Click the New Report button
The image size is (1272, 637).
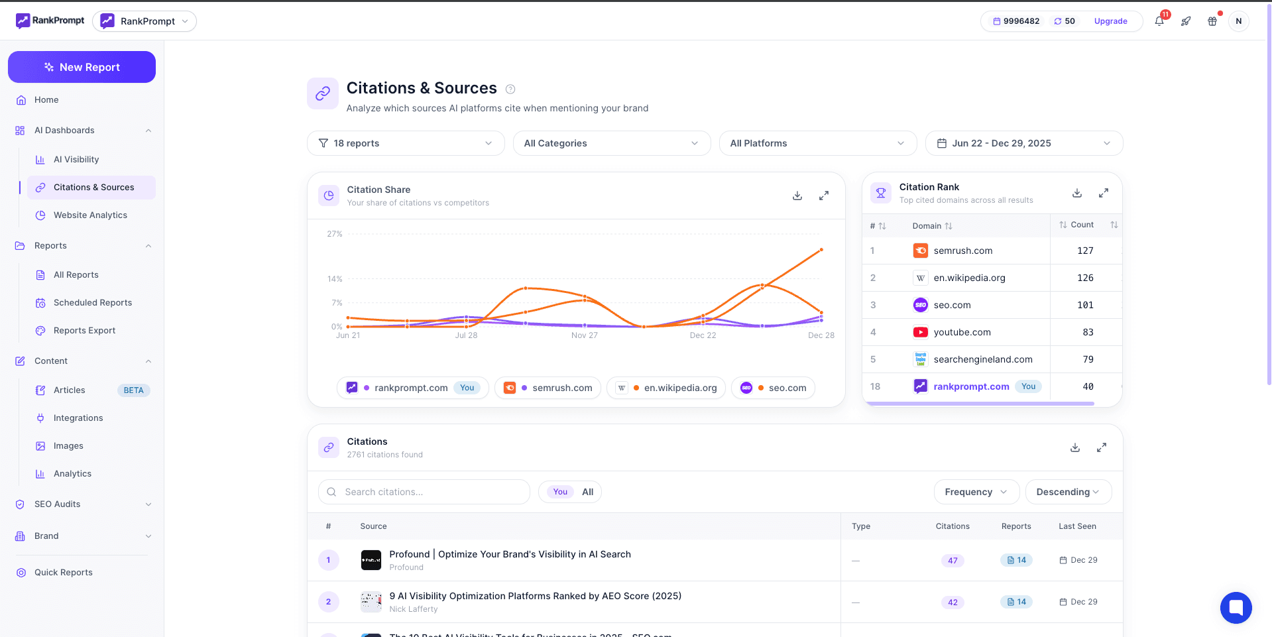(82, 67)
